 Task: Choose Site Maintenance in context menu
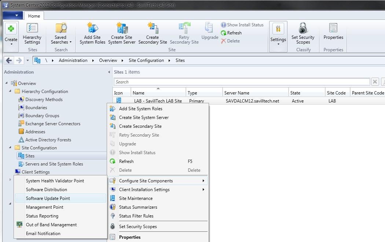tap(159, 198)
